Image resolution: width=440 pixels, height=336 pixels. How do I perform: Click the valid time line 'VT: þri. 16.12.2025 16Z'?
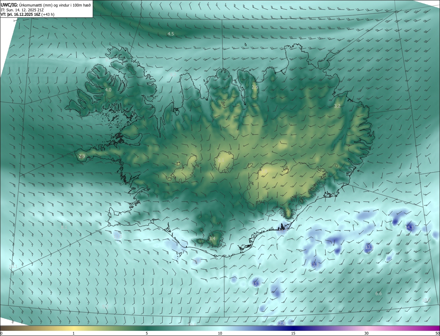coord(21,14)
